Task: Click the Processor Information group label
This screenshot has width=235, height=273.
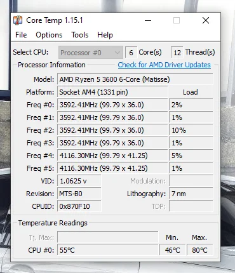Action: [x=51, y=65]
